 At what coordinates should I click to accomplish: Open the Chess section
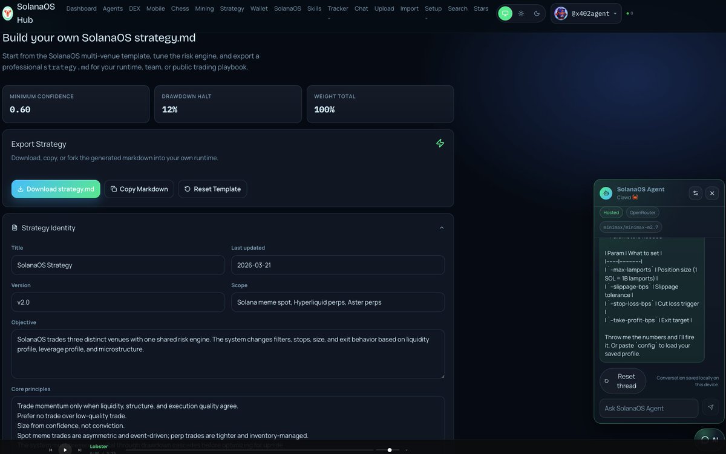coord(180,8)
